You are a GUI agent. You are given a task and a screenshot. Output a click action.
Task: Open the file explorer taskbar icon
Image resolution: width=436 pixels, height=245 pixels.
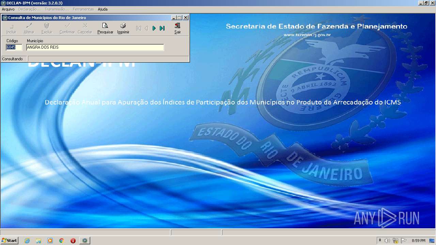click(38, 241)
